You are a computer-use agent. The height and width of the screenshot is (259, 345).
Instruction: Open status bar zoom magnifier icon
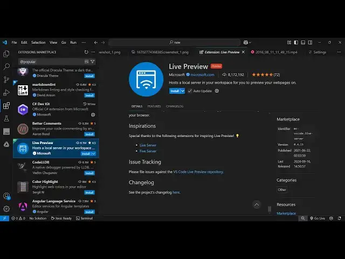click(x=303, y=218)
